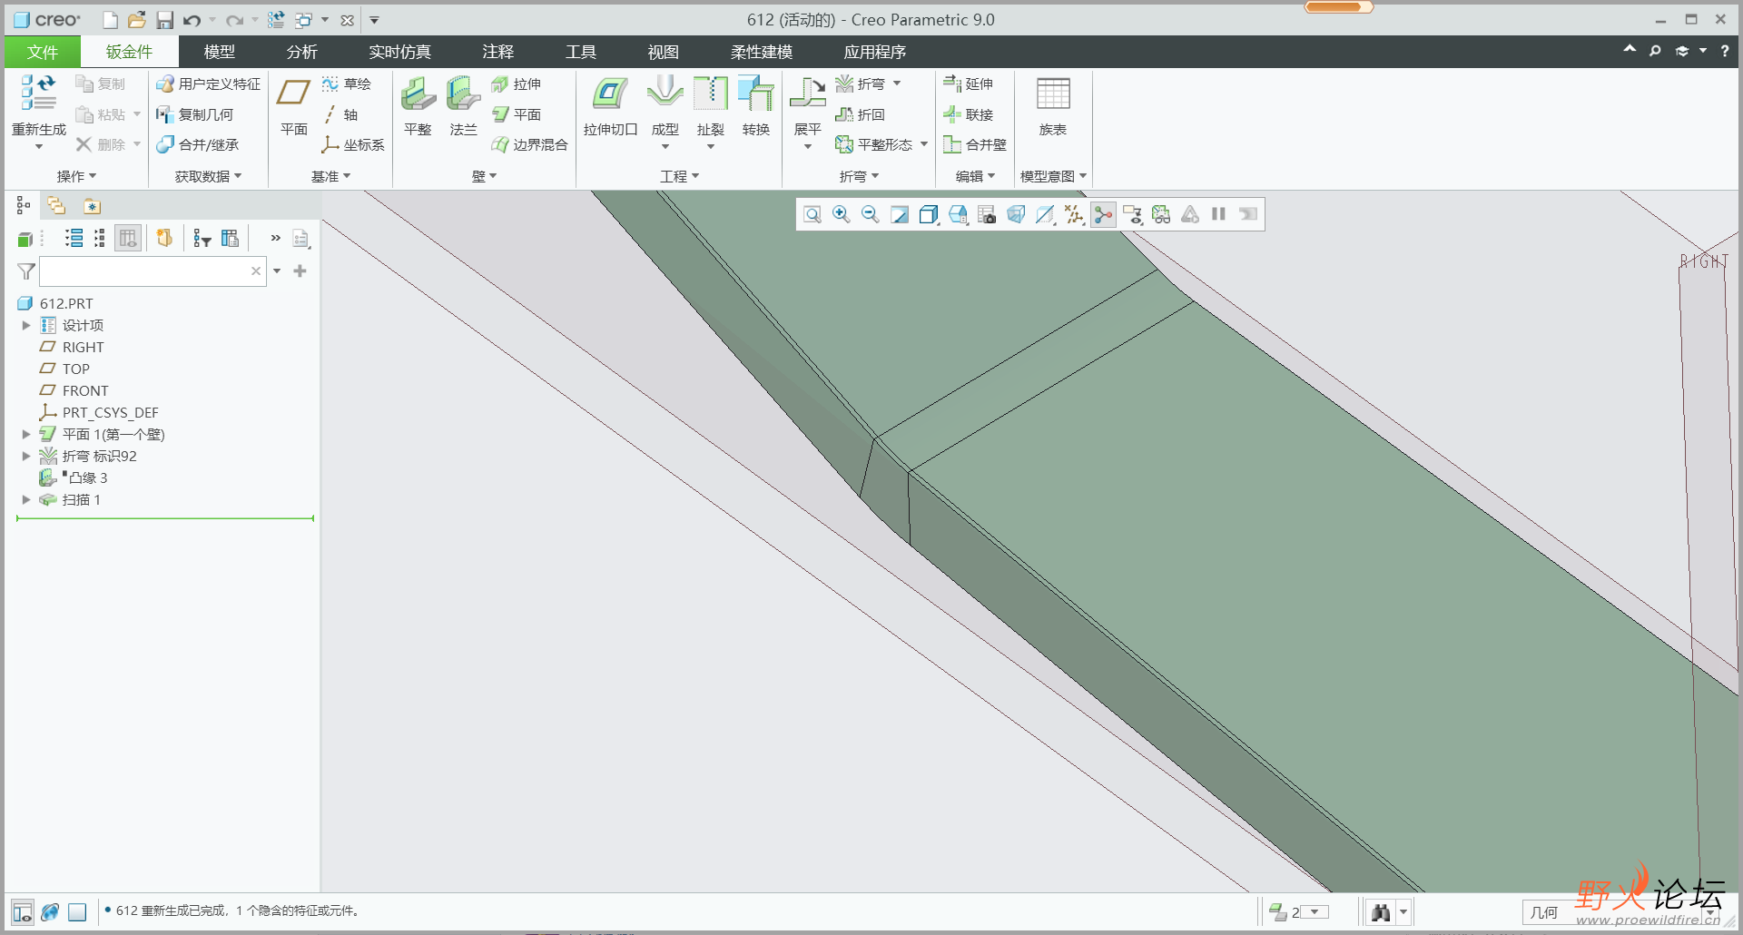Click the 延伸 (Extend) button
Screen dimensions: 1743x935
click(968, 84)
